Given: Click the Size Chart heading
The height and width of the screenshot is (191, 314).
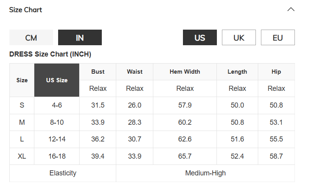Looking at the screenshot, I should [26, 10].
